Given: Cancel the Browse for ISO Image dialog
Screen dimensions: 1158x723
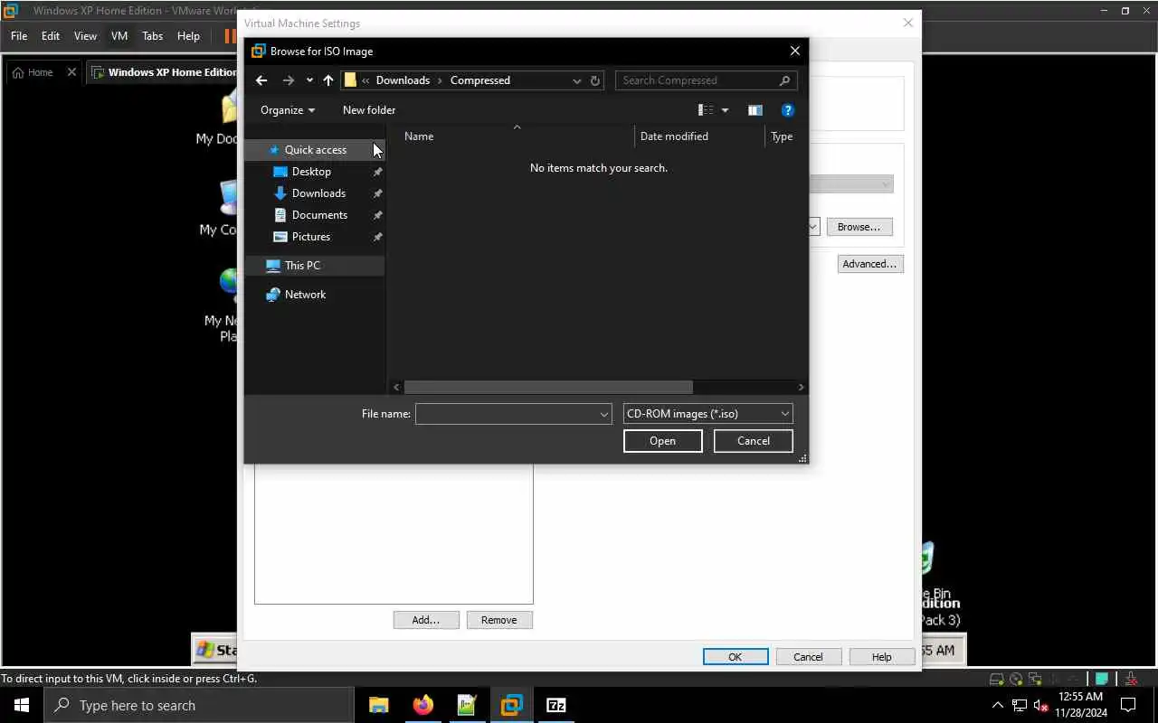Looking at the screenshot, I should [x=754, y=441].
